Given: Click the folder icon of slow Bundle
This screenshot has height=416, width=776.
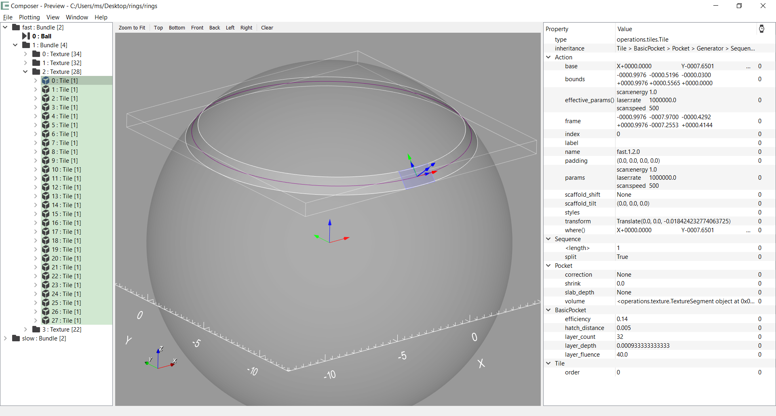Looking at the screenshot, I should pyautogui.click(x=16, y=338).
